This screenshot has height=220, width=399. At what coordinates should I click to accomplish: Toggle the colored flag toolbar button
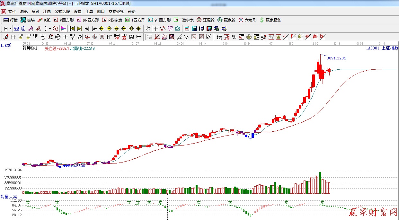tap(63, 29)
